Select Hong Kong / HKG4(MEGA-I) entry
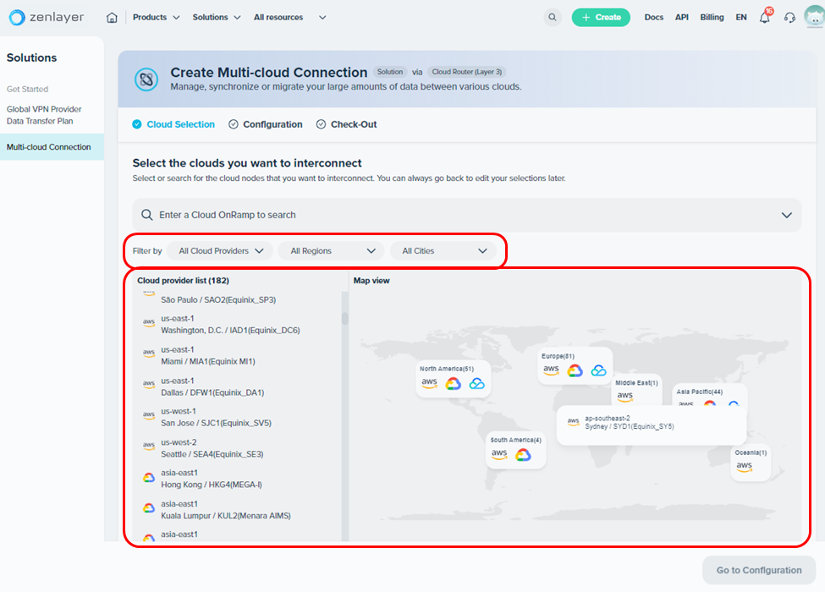This screenshot has height=592, width=825. 211,479
